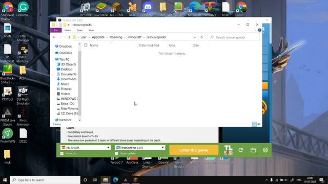Click the Search resourcepacks field

[x=234, y=37]
